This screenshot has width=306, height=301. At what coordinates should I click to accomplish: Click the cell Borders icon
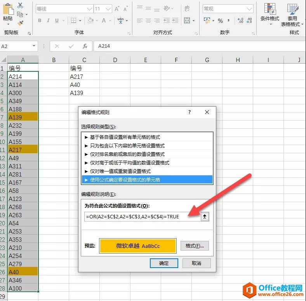(73, 20)
